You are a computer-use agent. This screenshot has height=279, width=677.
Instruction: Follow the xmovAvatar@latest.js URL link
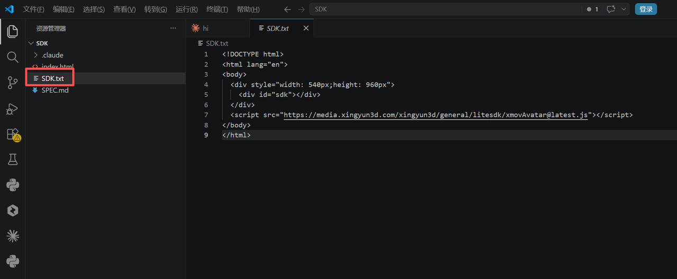click(x=436, y=115)
